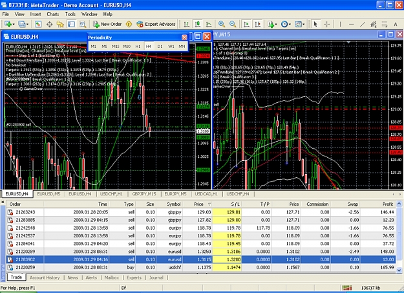Open the Help menu
The width and height of the screenshot is (404, 293).
[x=108, y=14]
